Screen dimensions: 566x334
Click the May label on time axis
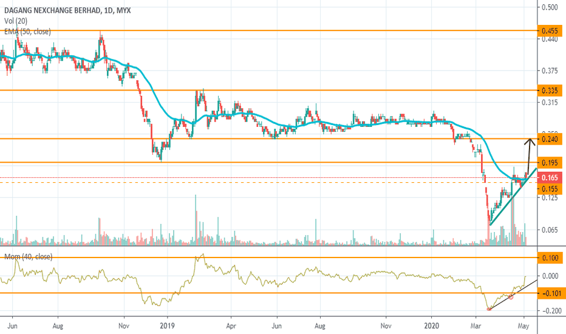pos(523,326)
